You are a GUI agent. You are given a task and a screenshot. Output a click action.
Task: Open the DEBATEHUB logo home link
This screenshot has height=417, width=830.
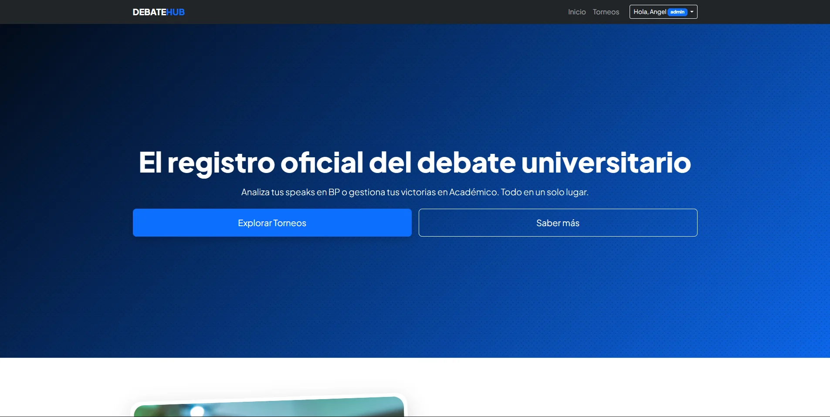159,12
